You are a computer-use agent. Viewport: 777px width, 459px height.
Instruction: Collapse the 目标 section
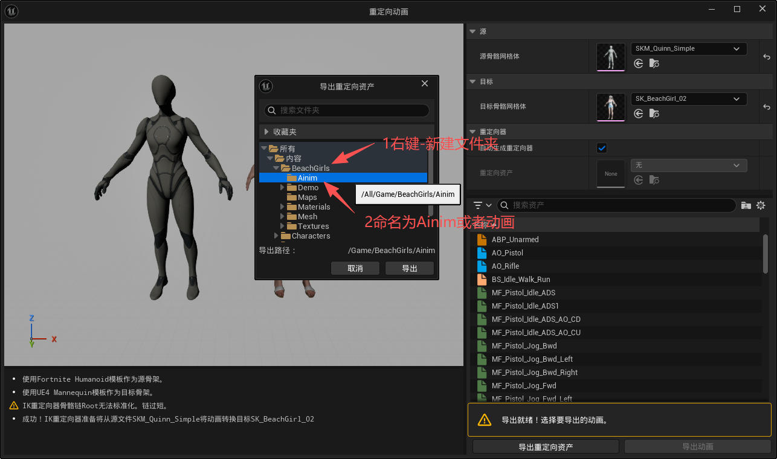pyautogui.click(x=472, y=82)
